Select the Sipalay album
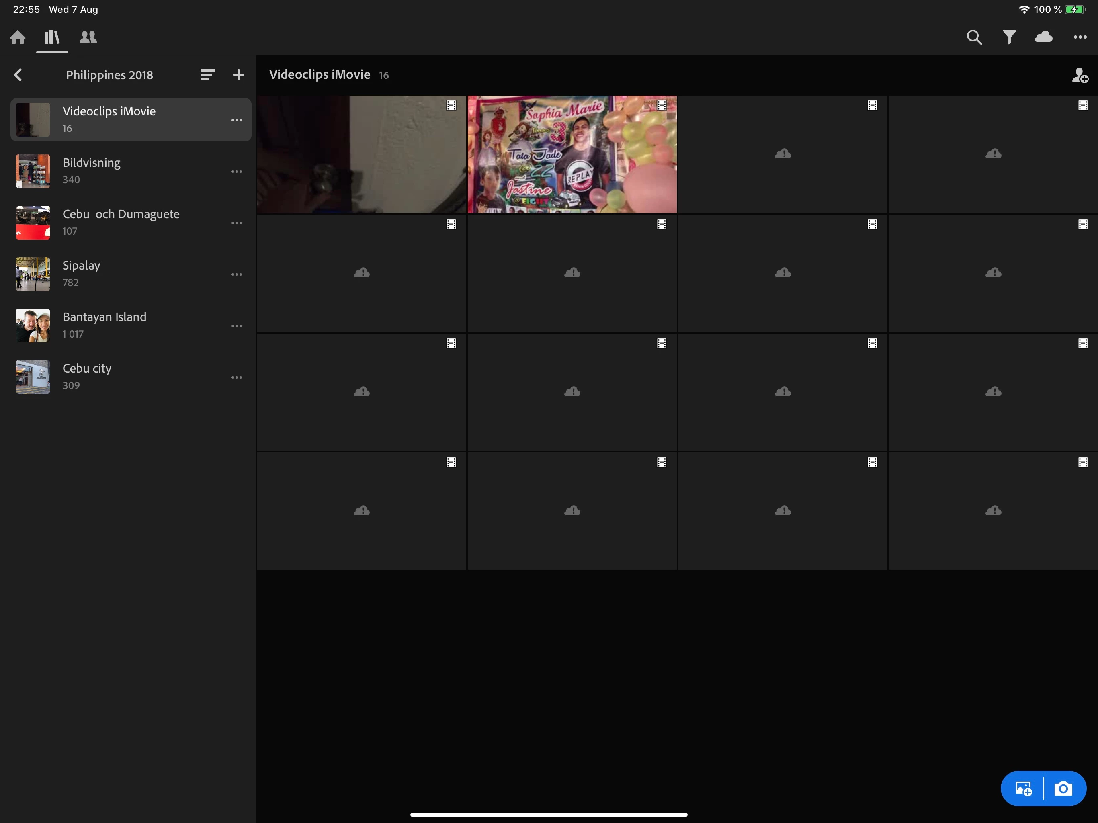Viewport: 1098px width, 823px height. click(82, 274)
